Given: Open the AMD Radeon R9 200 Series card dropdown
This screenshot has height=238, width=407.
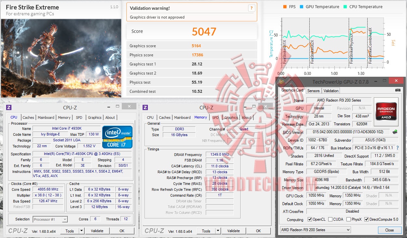Looking at the screenshot, I should (315, 230).
